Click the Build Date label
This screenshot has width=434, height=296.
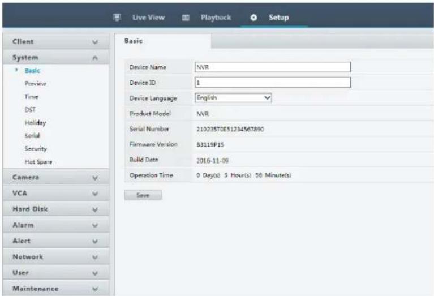(144, 160)
